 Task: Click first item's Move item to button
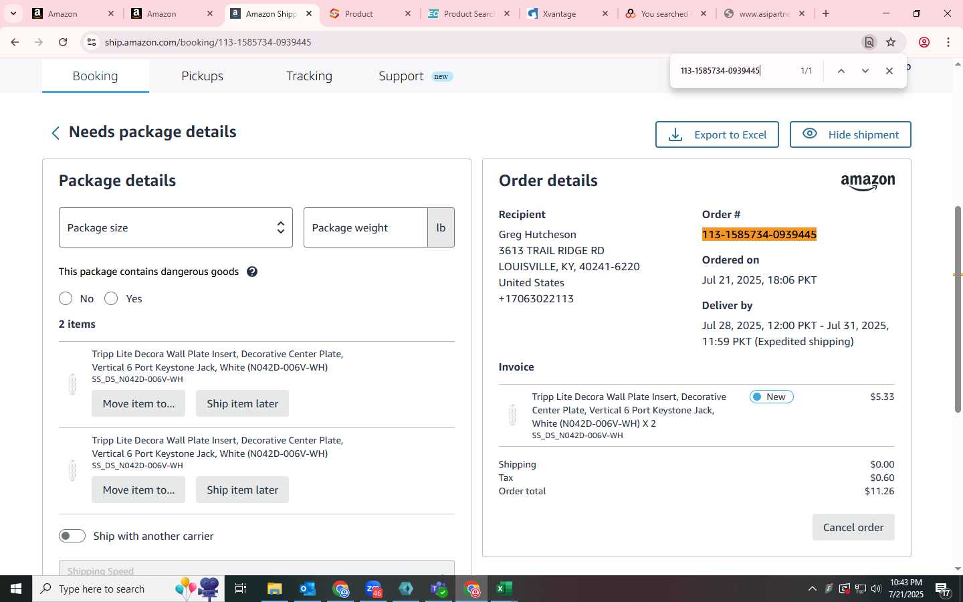click(138, 403)
